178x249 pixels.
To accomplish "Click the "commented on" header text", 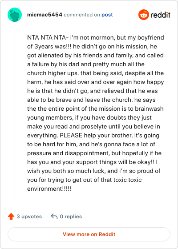I will click(82, 15).
